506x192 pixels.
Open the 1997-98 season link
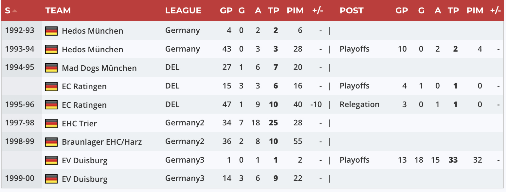20,123
